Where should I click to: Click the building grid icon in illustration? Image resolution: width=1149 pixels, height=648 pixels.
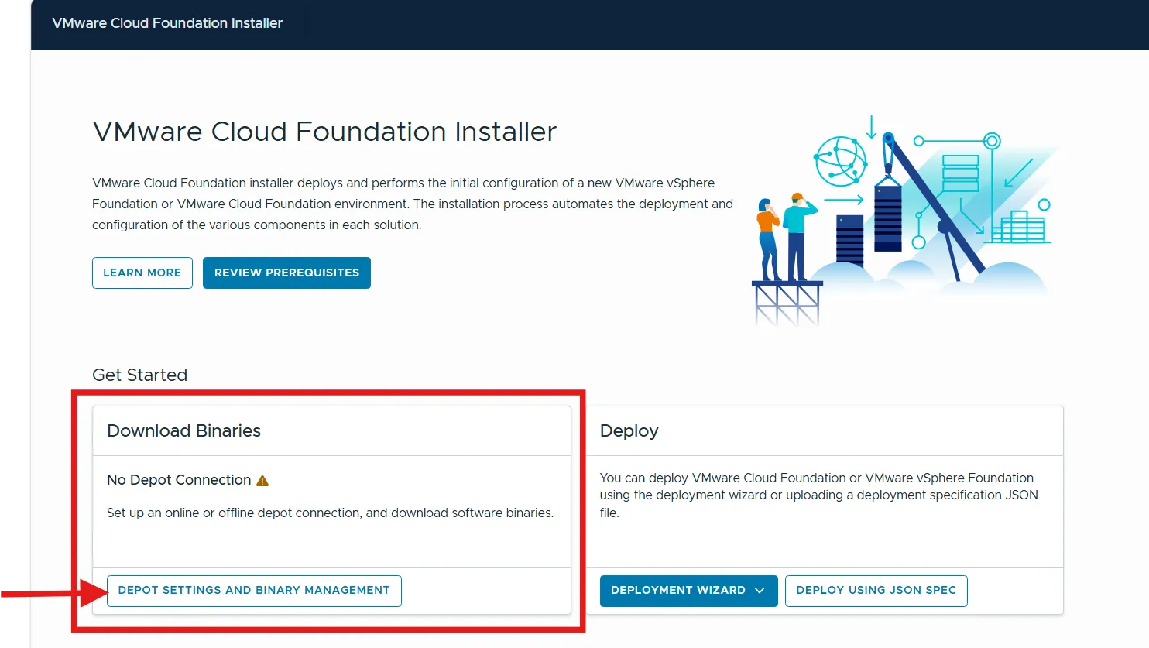point(1021,227)
